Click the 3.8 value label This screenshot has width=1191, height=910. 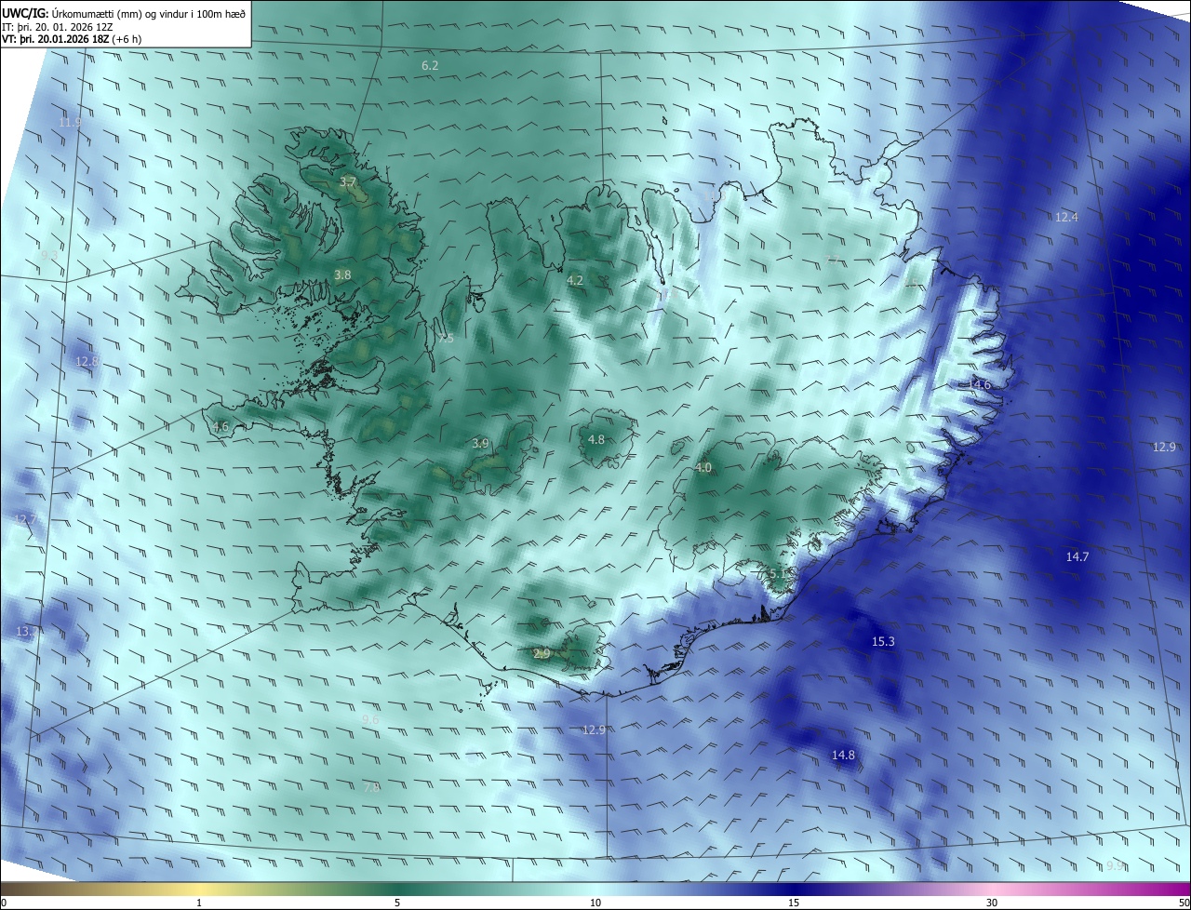342,274
